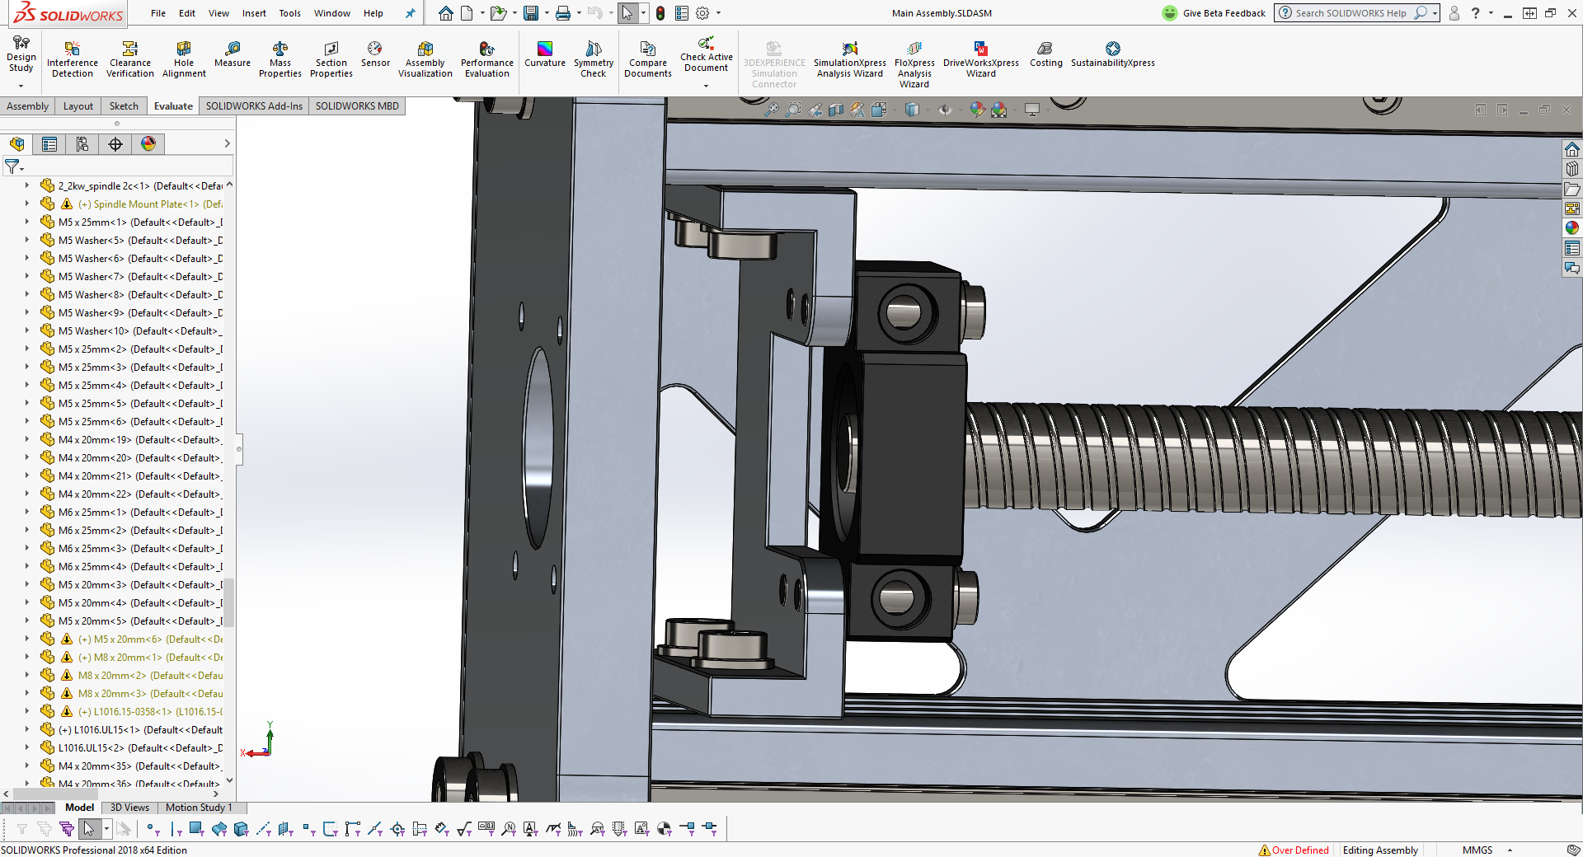Start the Costing tool
This screenshot has height=857, width=1583.
pyautogui.click(x=1045, y=54)
